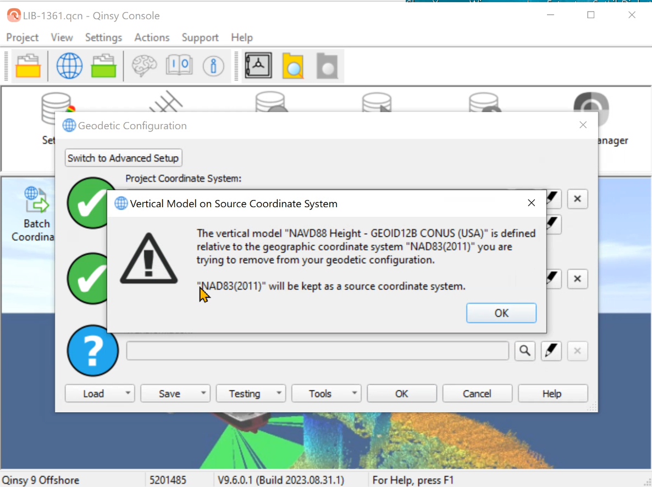This screenshot has width=652, height=487.
Task: Click the information circle icon in toolbar
Action: click(x=213, y=66)
